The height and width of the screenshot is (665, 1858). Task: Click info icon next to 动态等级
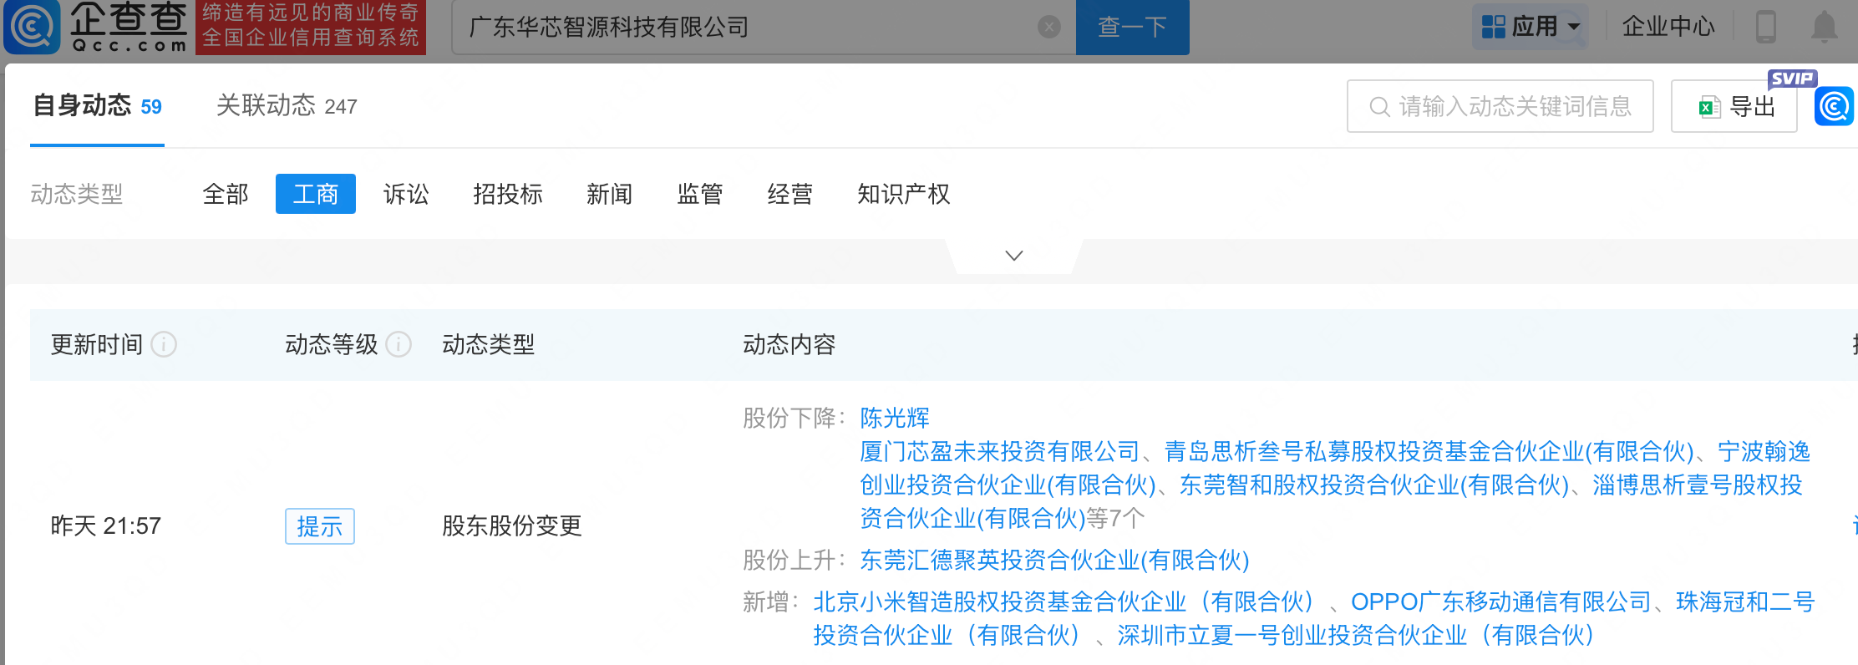pos(399,344)
